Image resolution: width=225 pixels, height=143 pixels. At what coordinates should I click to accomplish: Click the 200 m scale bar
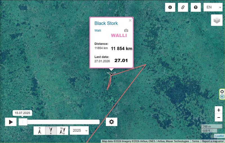pyautogui.click(x=212, y=126)
